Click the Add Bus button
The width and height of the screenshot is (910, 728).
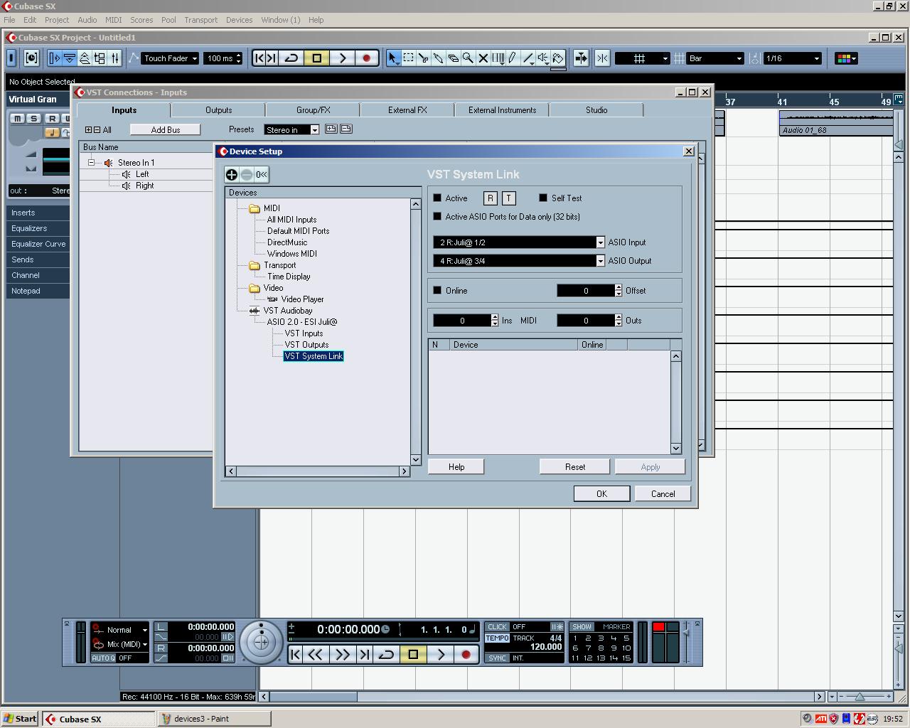166,129
